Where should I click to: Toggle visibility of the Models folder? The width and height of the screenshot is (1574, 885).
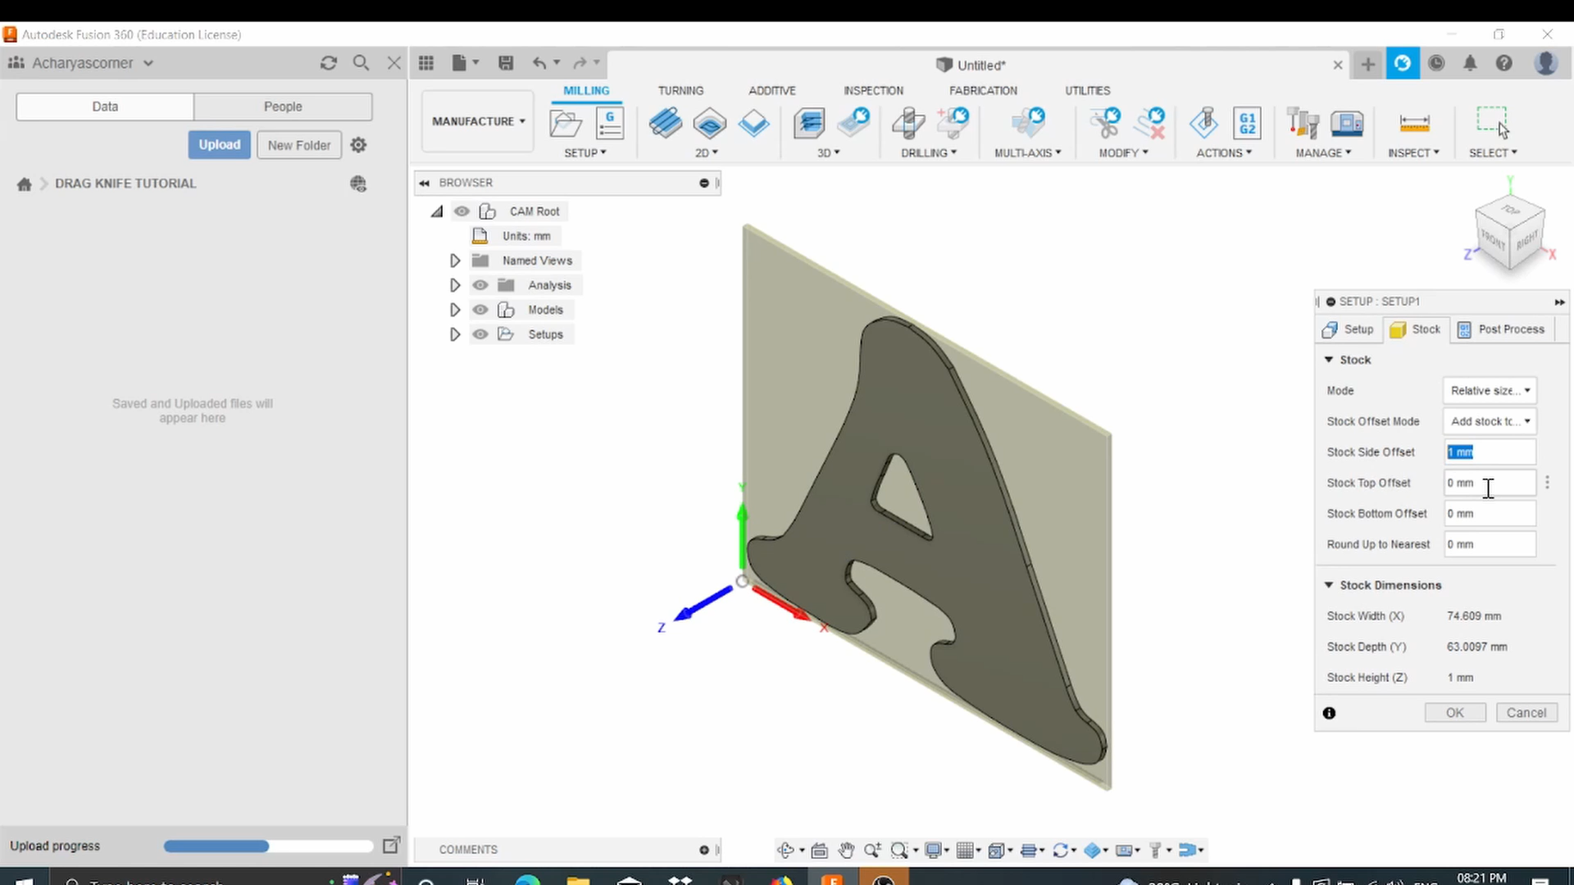[480, 309]
